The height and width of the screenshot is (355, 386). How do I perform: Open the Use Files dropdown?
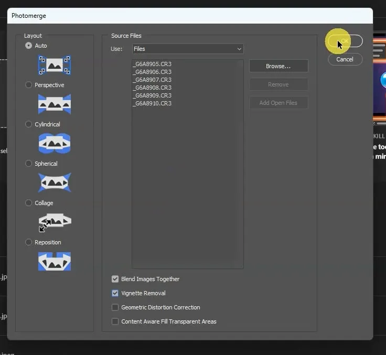(188, 49)
